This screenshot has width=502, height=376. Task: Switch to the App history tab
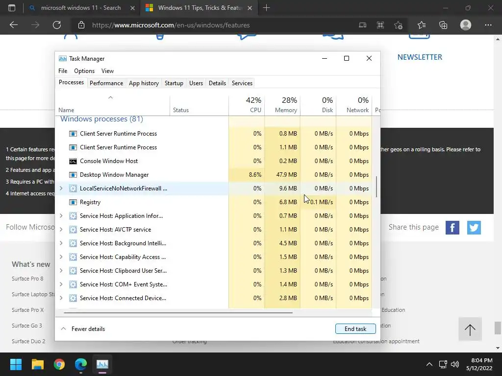(144, 83)
